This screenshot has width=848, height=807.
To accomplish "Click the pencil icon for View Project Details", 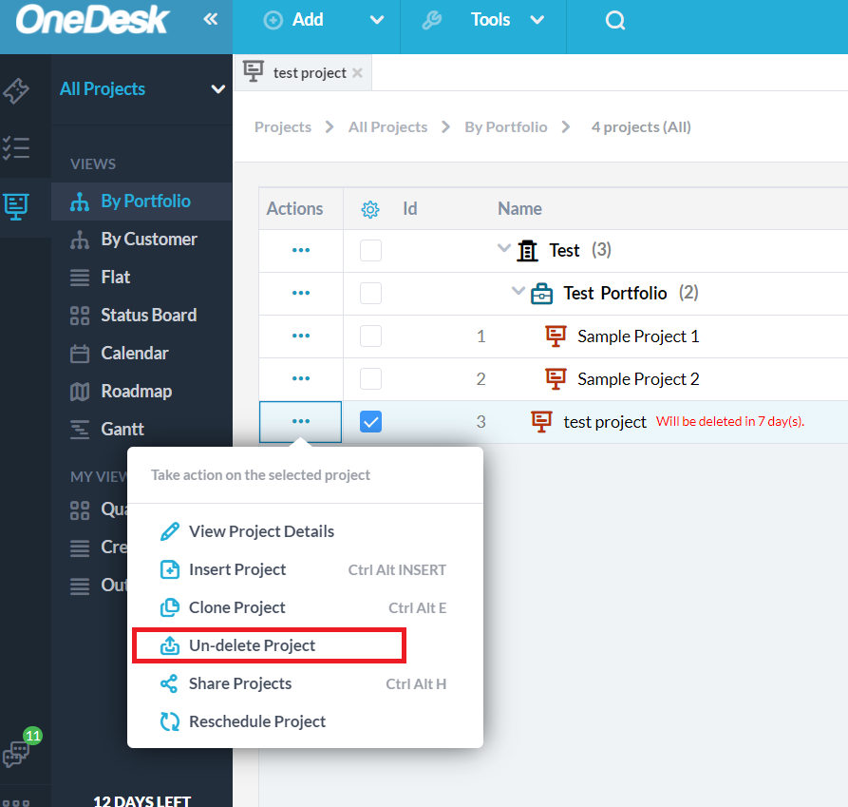I will [x=170, y=531].
